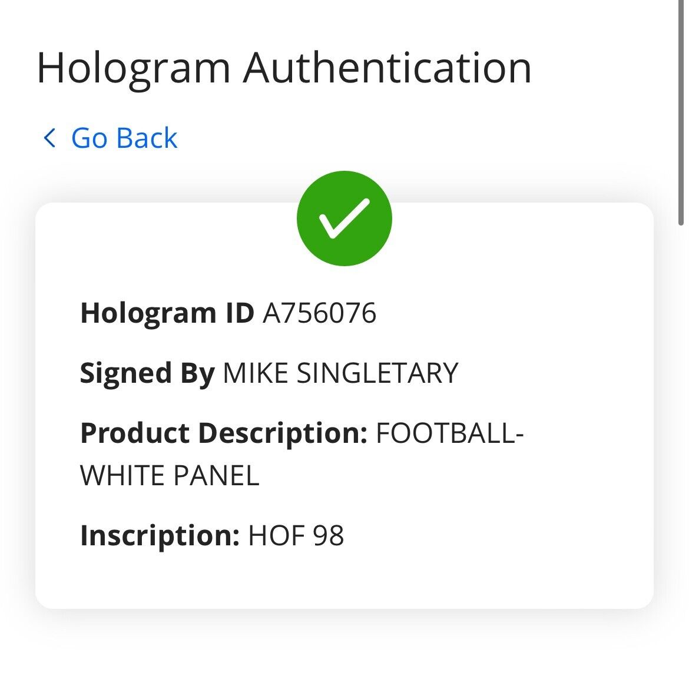Click the number 98 in the inscription

[x=329, y=535]
